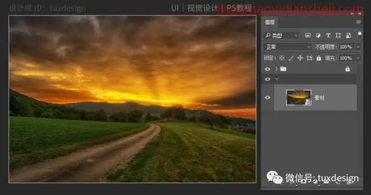The height and width of the screenshot is (195, 371).
Task: Filter layers by adjustment layer type
Action: coord(318,35)
